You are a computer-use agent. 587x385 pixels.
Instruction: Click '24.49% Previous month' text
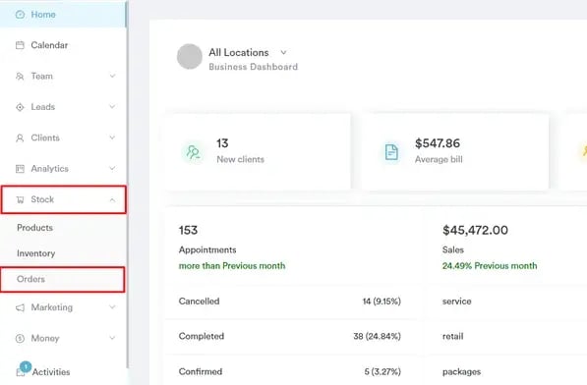pos(490,266)
